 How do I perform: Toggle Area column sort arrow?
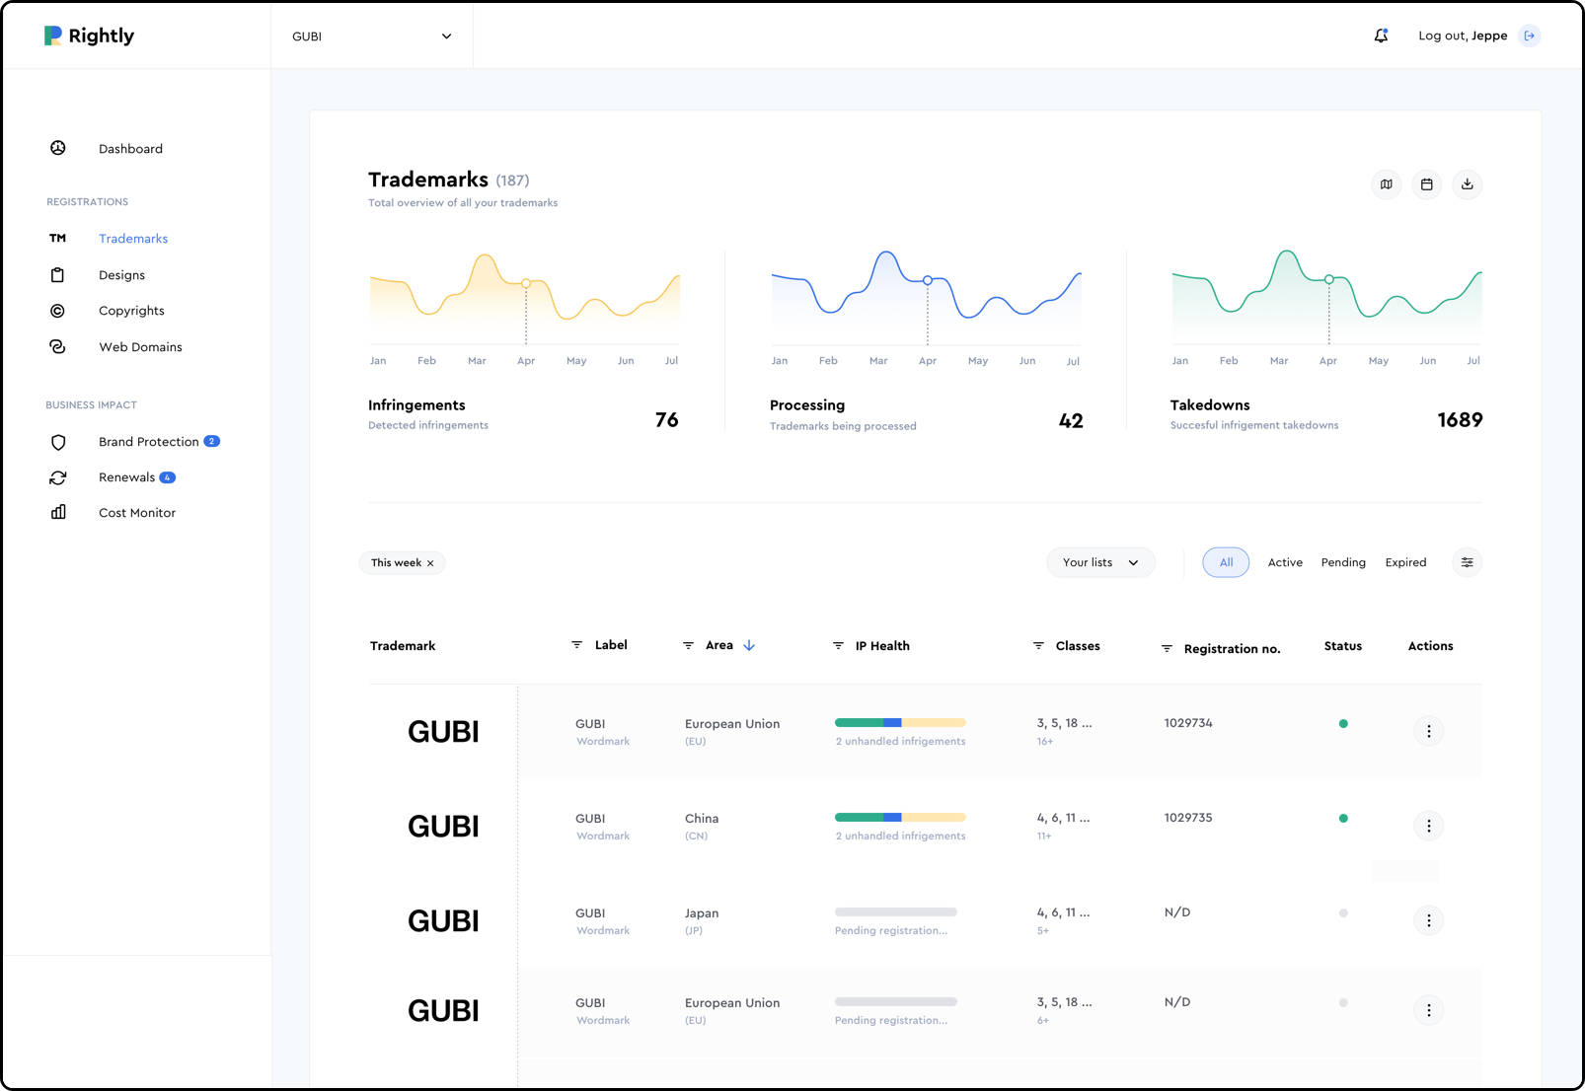pyautogui.click(x=749, y=645)
